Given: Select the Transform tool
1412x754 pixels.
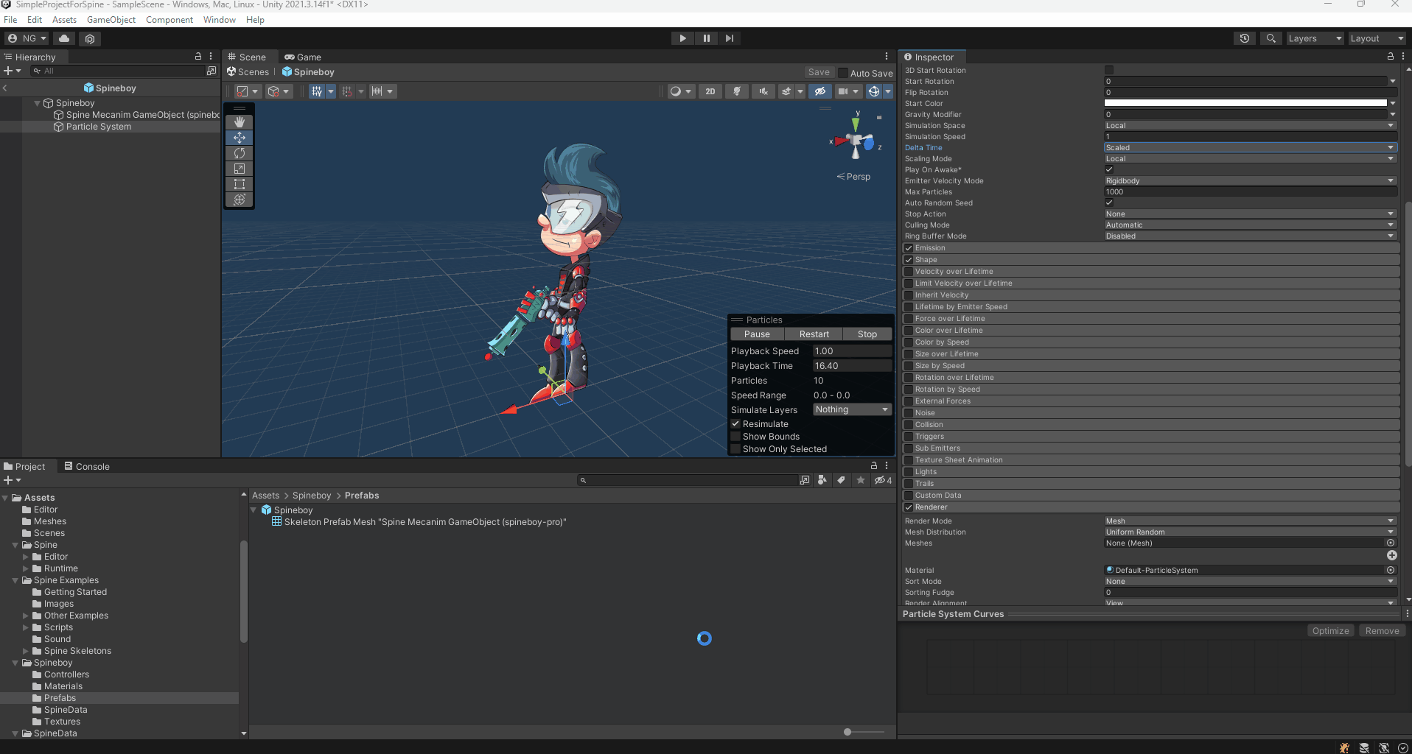Looking at the screenshot, I should point(240,200).
